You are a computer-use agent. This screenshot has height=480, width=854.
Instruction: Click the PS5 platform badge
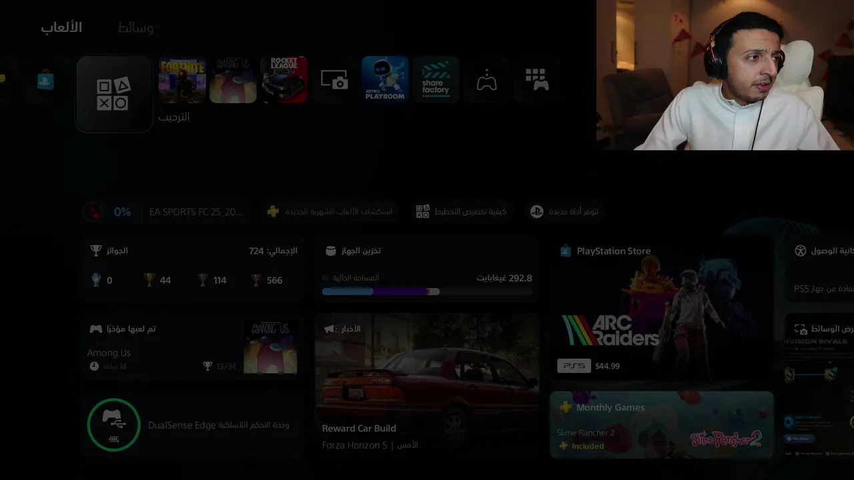(x=574, y=366)
